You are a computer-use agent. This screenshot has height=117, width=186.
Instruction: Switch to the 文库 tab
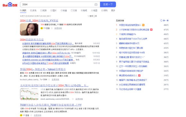[x=74, y=11]
